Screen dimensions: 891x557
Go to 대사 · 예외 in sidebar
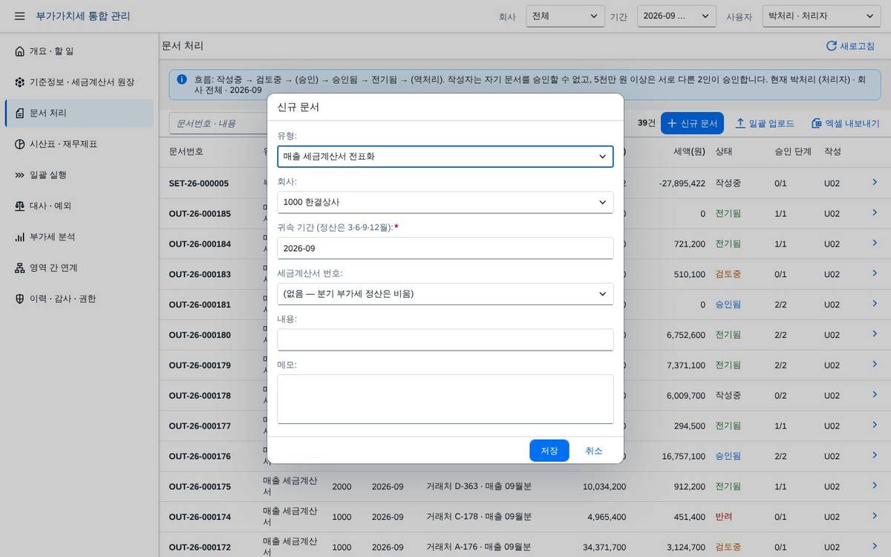click(x=79, y=206)
